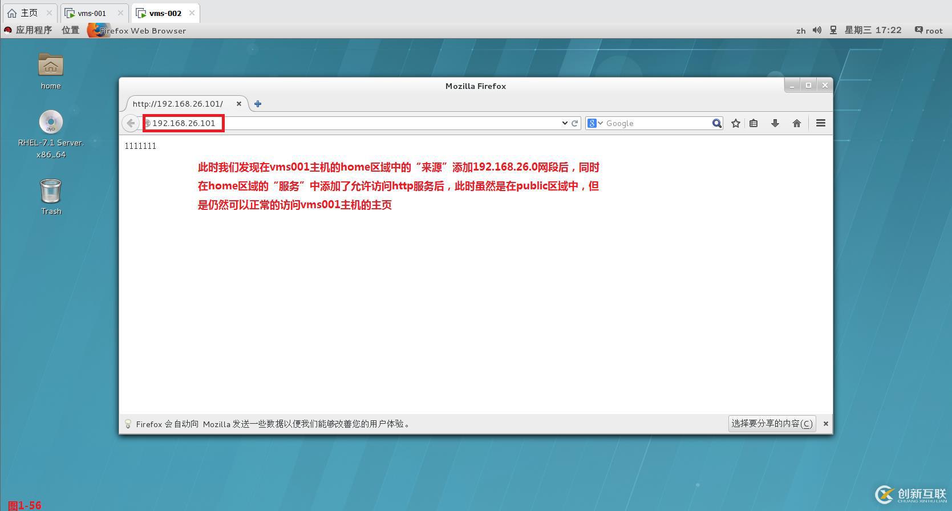Minimize the Mozilla Firefox window
This screenshot has height=511, width=952.
(x=792, y=86)
